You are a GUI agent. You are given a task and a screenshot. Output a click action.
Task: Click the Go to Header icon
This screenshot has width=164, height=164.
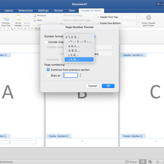pyautogui.click(x=18, y=18)
